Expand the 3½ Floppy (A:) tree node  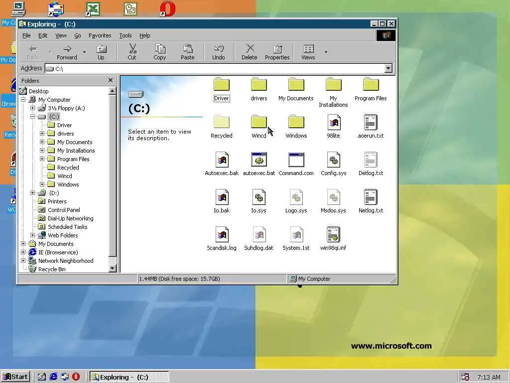pos(32,108)
